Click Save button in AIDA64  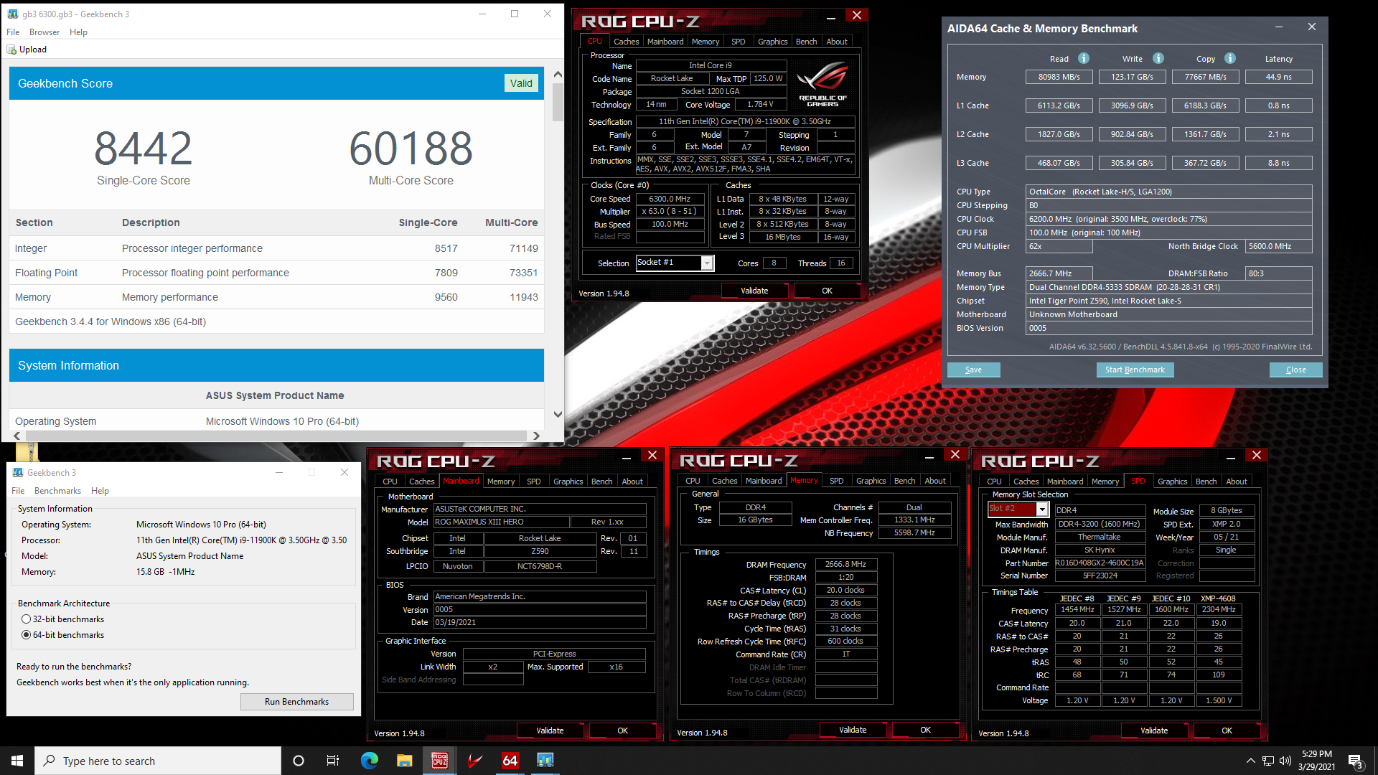coord(973,370)
